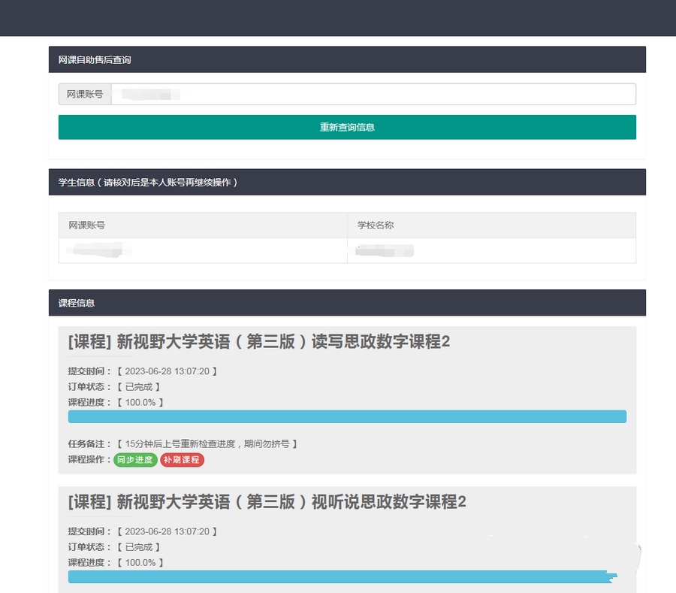Viewport: 676px width, 593px height.
Task: Click the 订单状态 已完成 line of the first course
Action: [x=114, y=387]
